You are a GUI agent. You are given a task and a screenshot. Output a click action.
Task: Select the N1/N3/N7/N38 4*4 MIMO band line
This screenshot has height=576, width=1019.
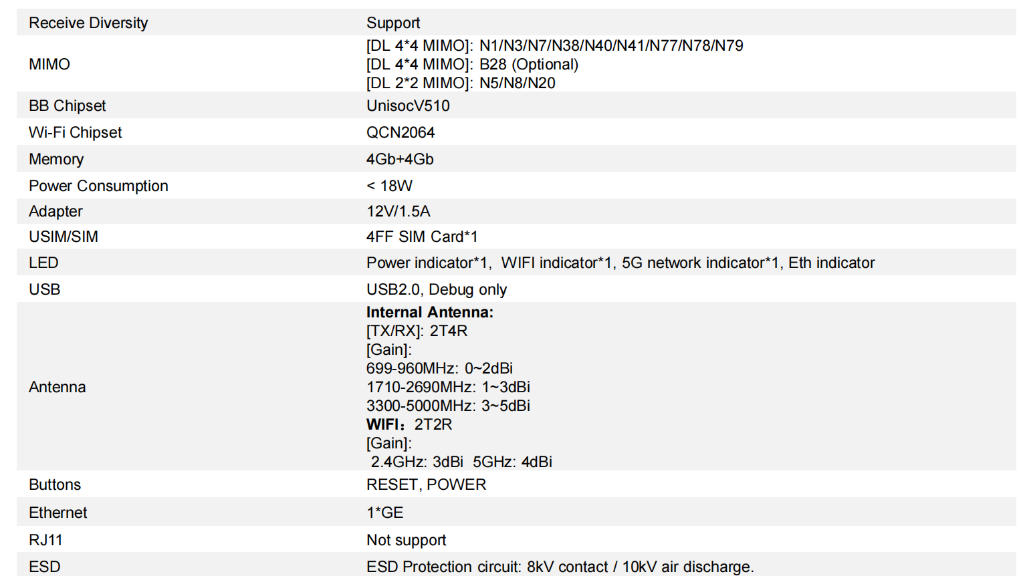pos(554,45)
